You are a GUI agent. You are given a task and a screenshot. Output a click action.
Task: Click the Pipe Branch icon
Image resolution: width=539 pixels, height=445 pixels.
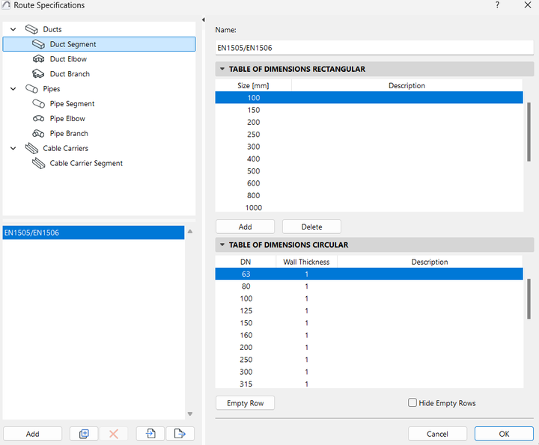tap(38, 134)
